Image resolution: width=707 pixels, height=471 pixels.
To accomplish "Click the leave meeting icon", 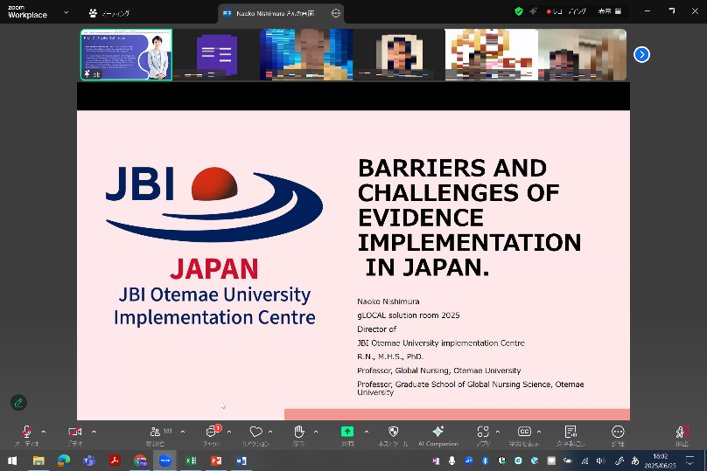I will (x=682, y=433).
